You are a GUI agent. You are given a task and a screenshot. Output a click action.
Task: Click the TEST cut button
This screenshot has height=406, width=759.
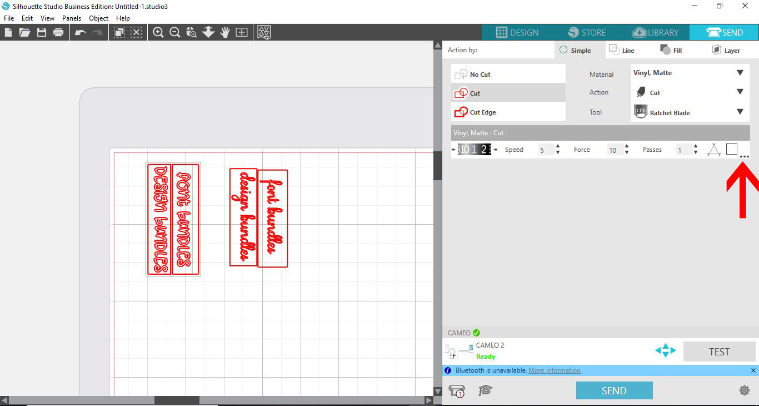point(719,351)
